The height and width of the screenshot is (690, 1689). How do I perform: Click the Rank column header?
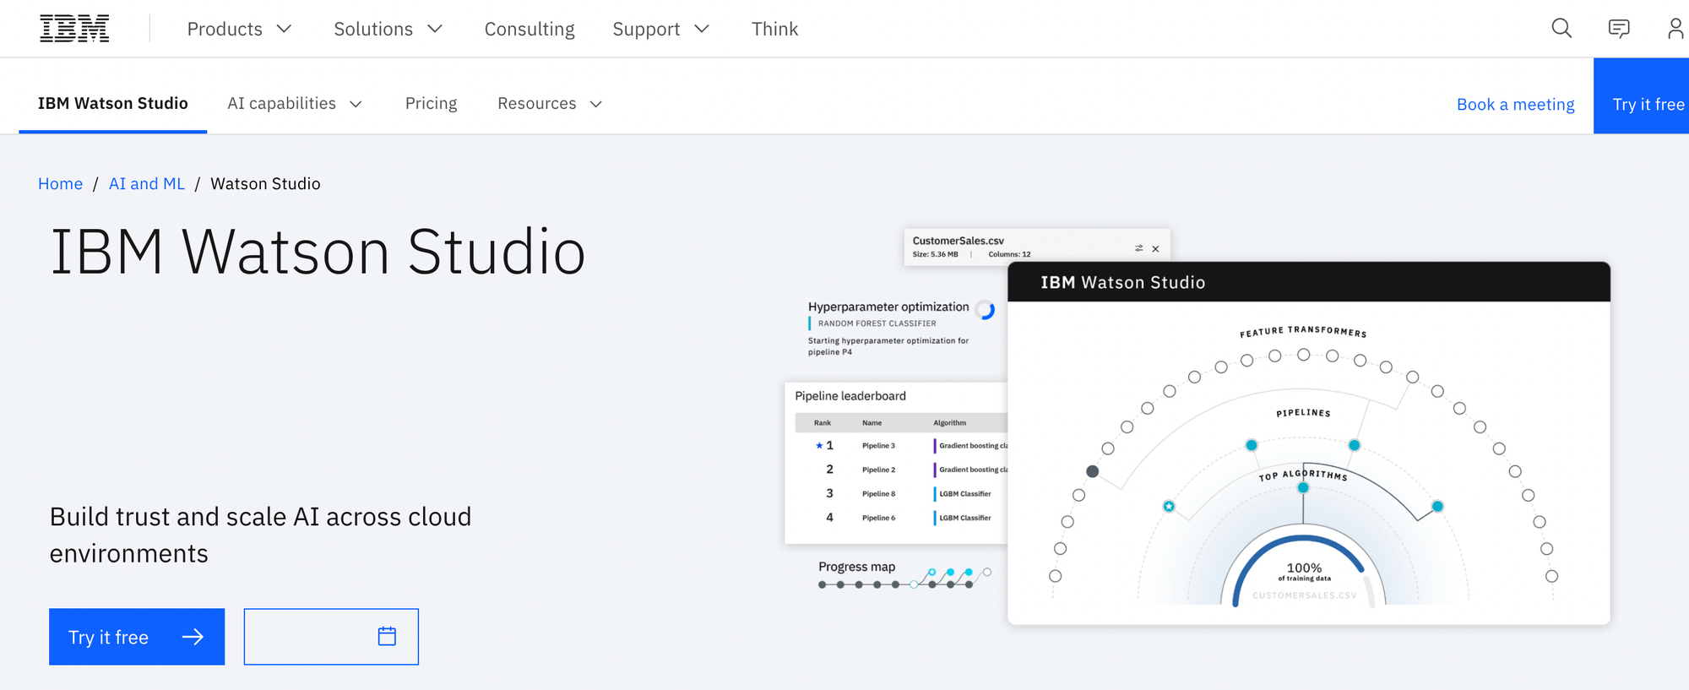(822, 423)
